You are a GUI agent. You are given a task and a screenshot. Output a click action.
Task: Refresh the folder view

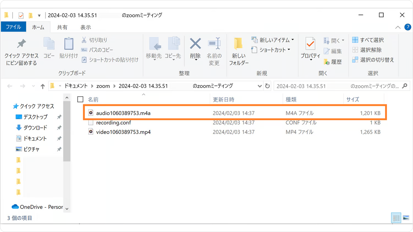tap(267, 86)
